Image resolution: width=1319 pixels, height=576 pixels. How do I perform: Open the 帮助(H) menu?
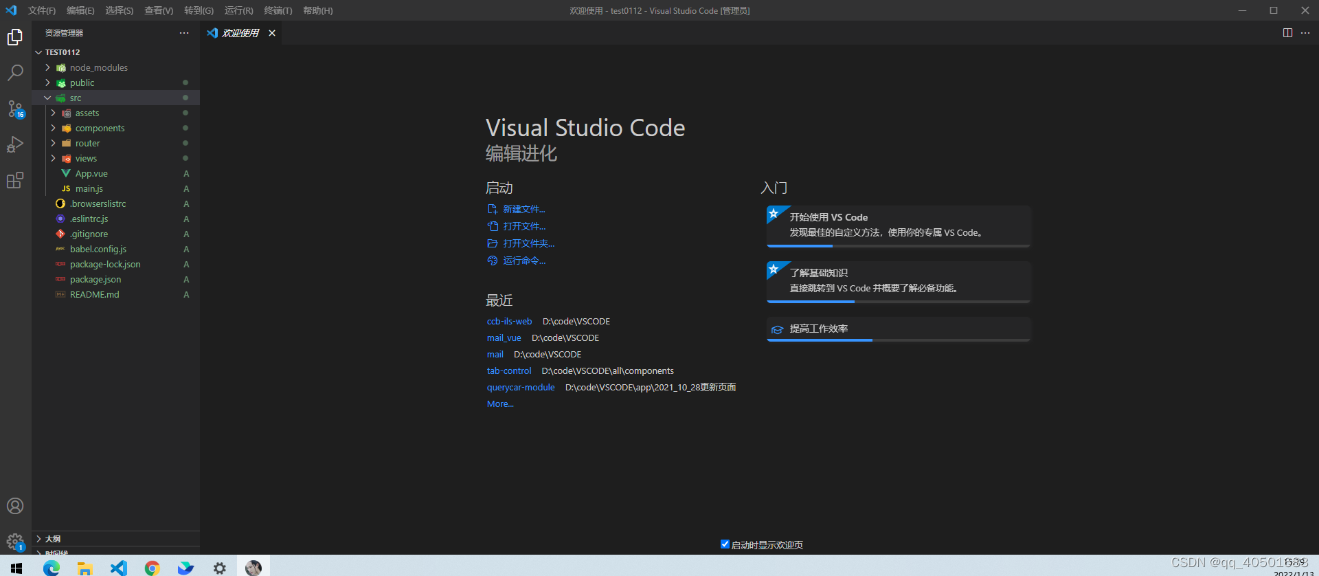point(318,10)
